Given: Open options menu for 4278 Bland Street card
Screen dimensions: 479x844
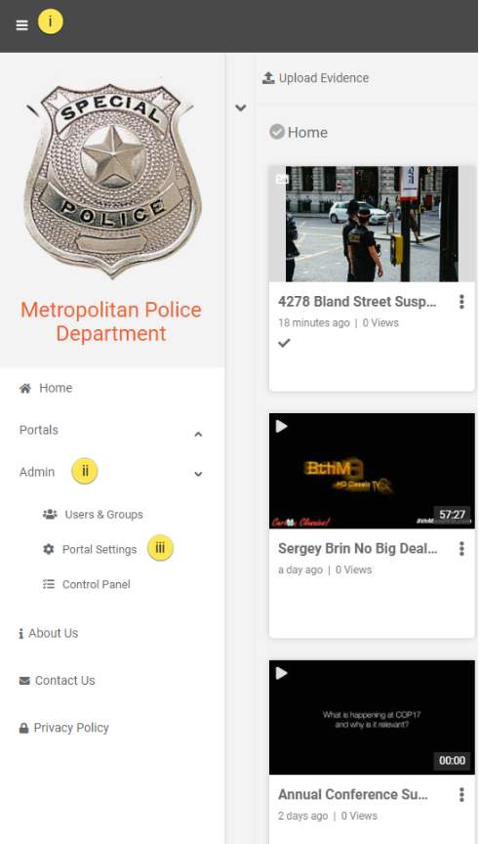Looking at the screenshot, I should point(461,302).
